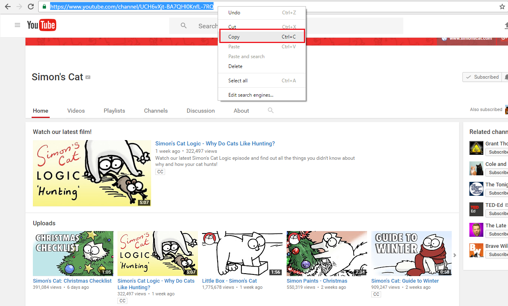Click the CC badge under Guide to Winter
Screen dimensions: 508x306
[376, 294]
